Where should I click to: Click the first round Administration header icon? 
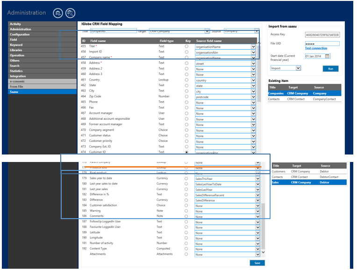(x=58, y=13)
